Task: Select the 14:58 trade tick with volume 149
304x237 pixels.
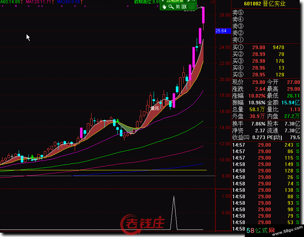Action: 266,164
